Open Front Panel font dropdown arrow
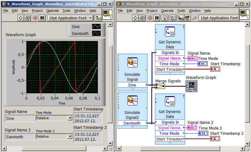Image resolution: width=251 pixels, height=152 pixels. [x=91, y=18]
